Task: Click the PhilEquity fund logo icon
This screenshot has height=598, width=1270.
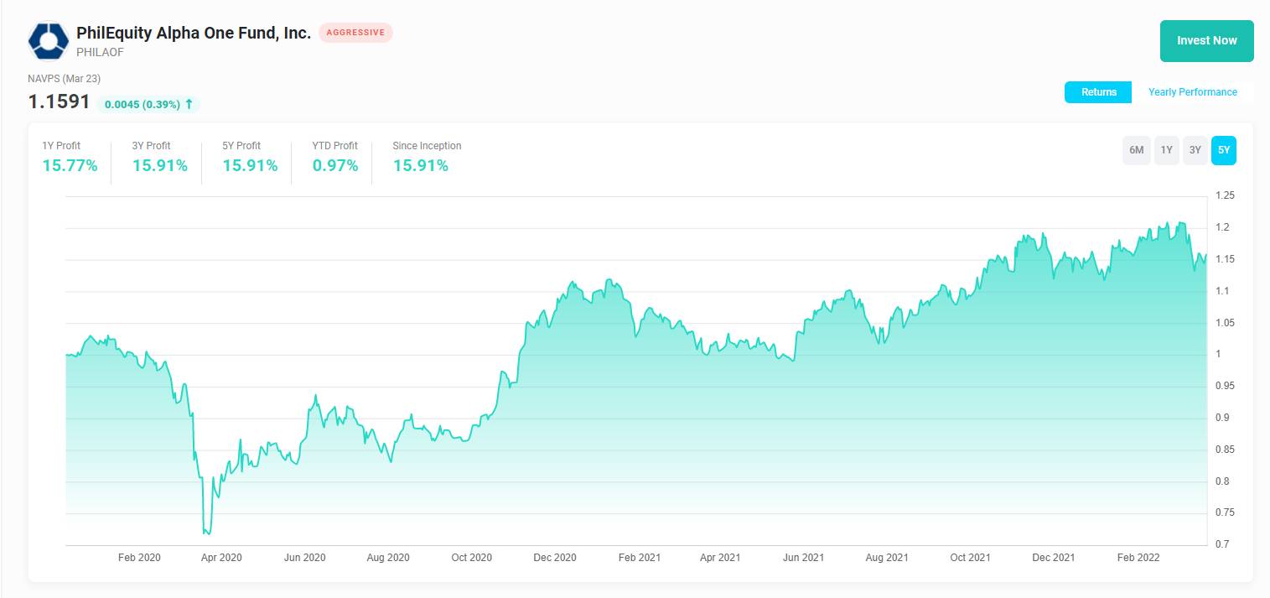Action: [49, 41]
